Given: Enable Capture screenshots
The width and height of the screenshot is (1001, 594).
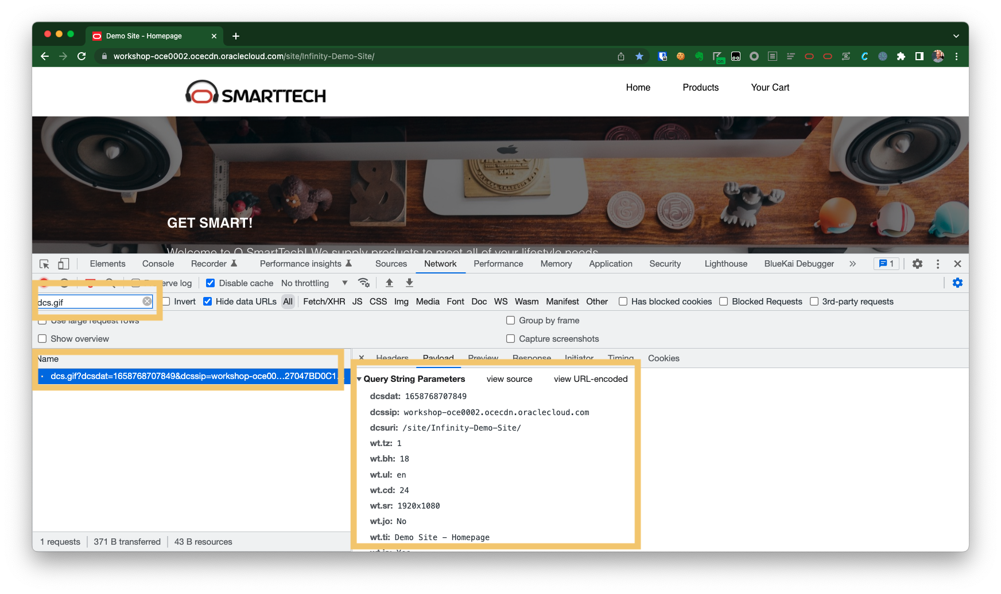Looking at the screenshot, I should pos(510,339).
